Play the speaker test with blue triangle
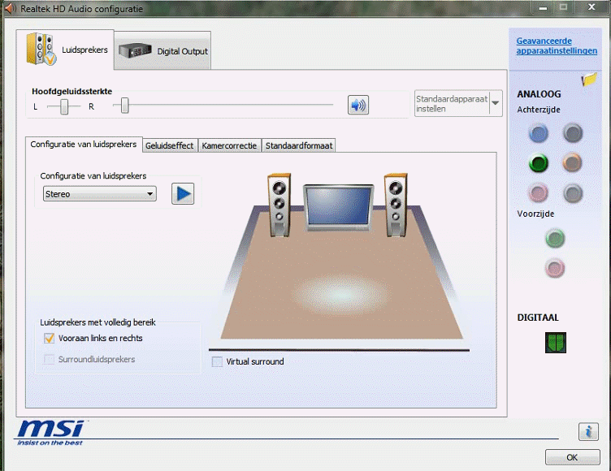 (x=183, y=193)
